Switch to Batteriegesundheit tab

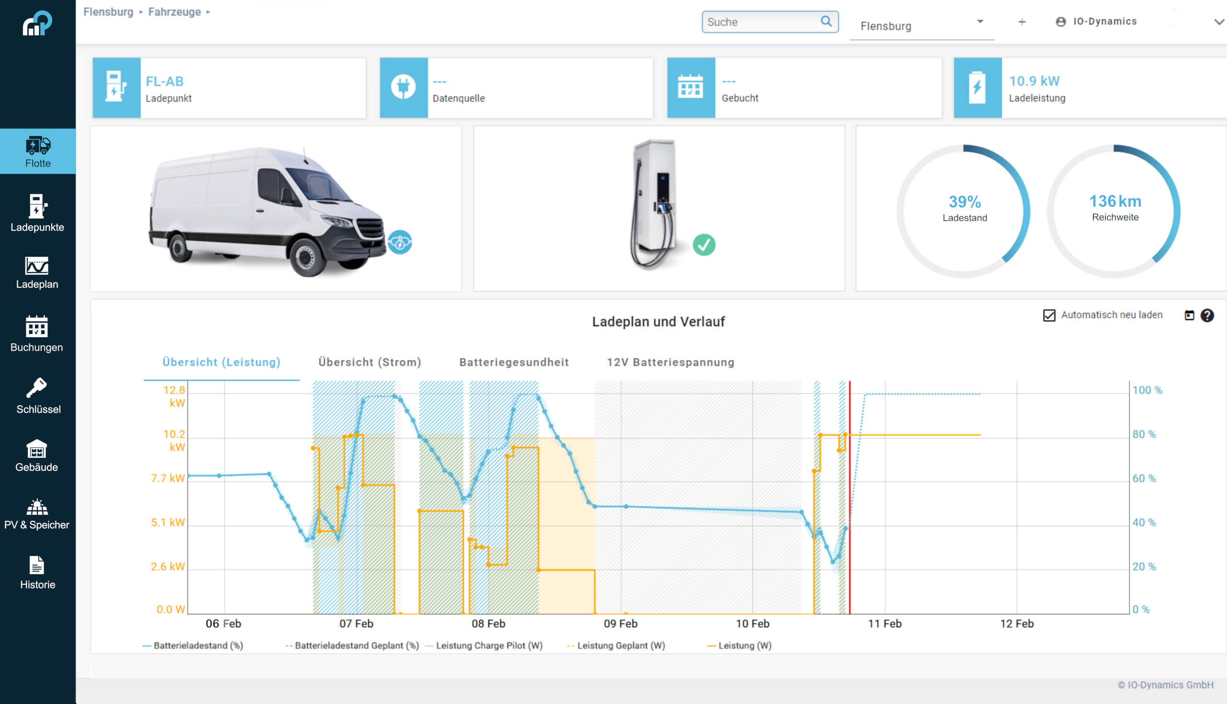[514, 362]
